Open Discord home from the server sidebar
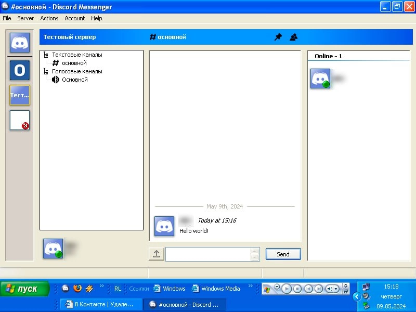Image resolution: width=416 pixels, height=312 pixels. (20, 43)
